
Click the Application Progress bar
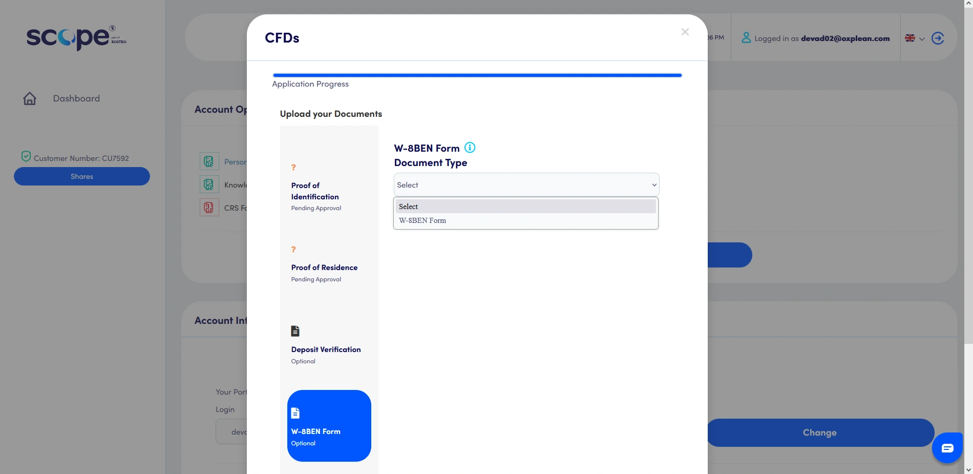476,75
